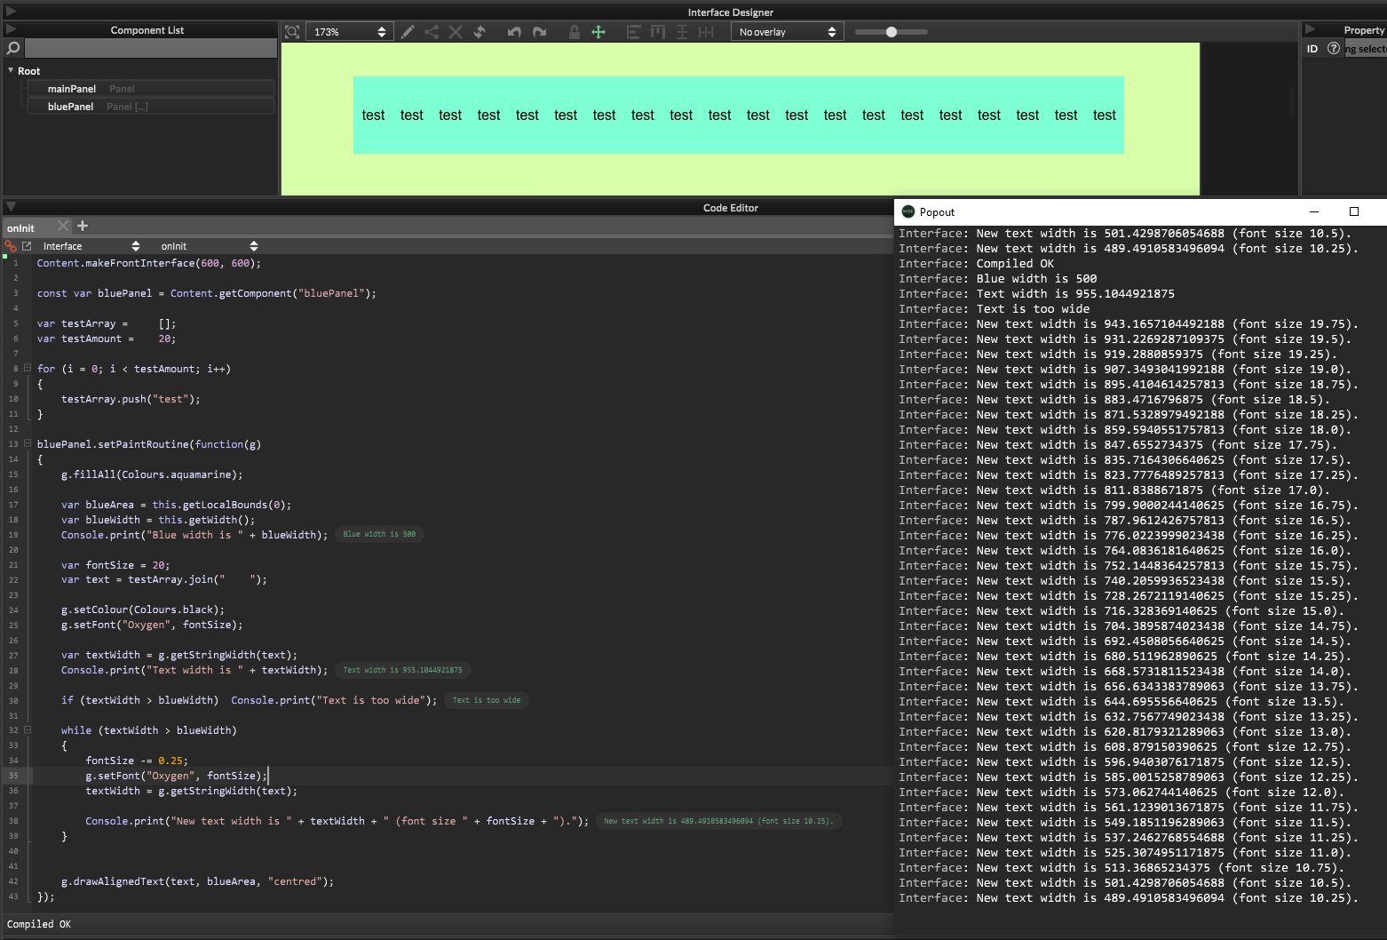
Task: Collapse the Code Editor panel triangle
Action: tap(11, 207)
